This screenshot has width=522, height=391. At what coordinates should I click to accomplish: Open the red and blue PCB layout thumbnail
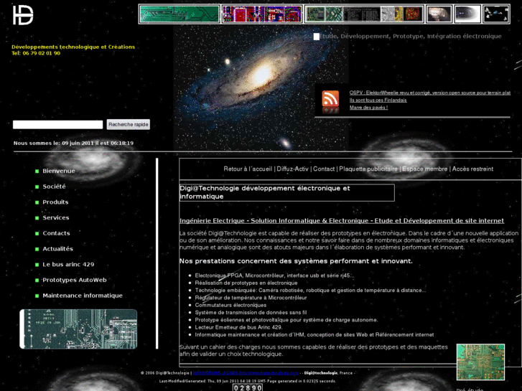click(262, 14)
